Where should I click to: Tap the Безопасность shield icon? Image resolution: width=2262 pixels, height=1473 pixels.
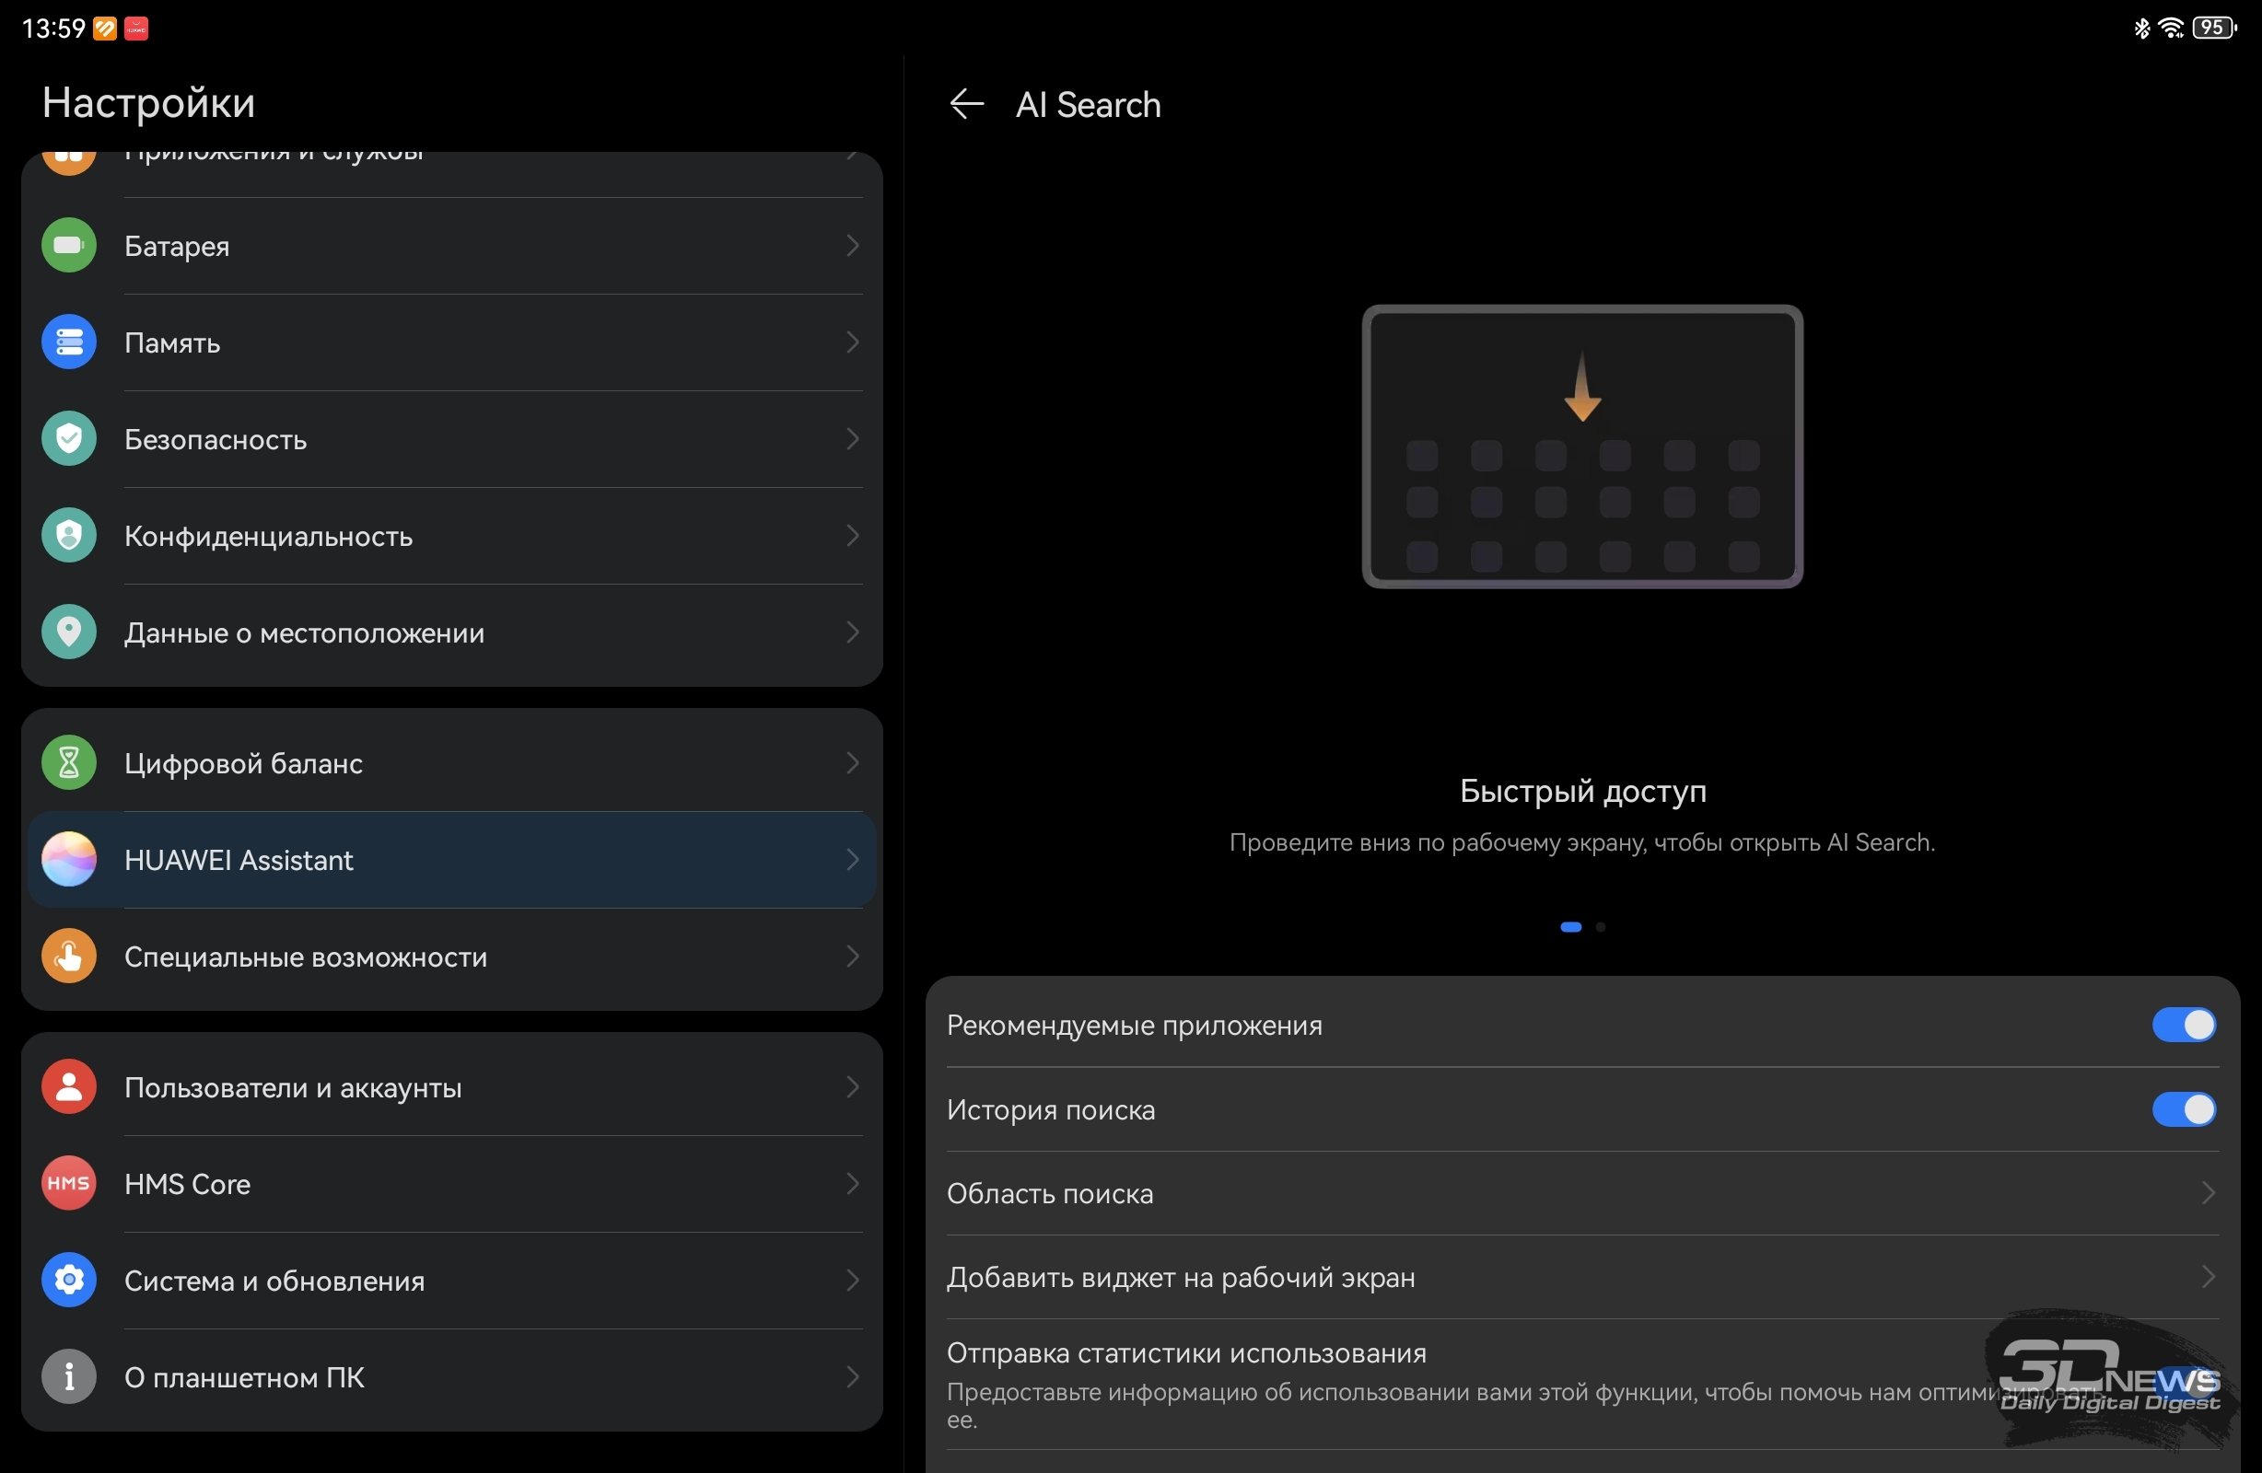tap(68, 439)
